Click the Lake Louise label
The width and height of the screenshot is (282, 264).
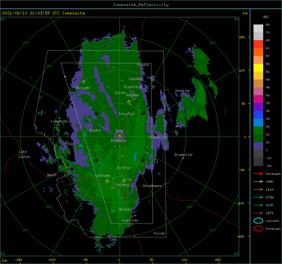24,154
